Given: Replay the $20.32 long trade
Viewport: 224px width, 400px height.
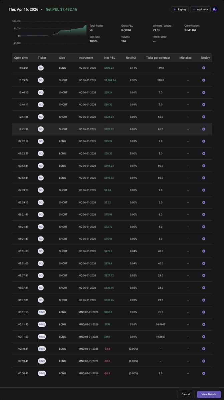Looking at the screenshot, I should click(204, 153).
